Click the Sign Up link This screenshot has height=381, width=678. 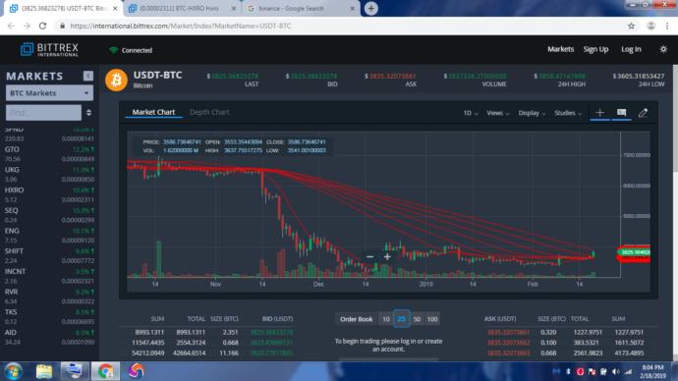[595, 49]
